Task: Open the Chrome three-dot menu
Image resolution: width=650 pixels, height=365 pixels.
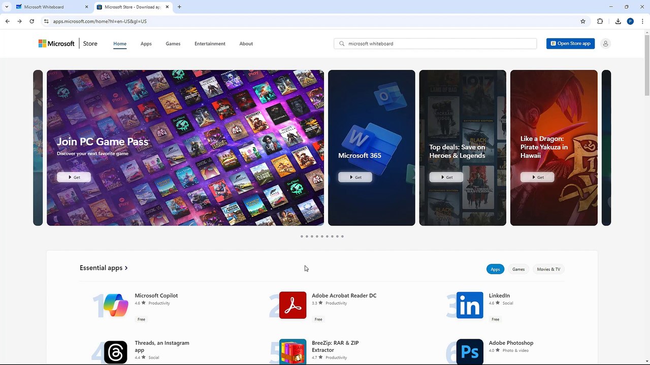Action: [x=642, y=21]
